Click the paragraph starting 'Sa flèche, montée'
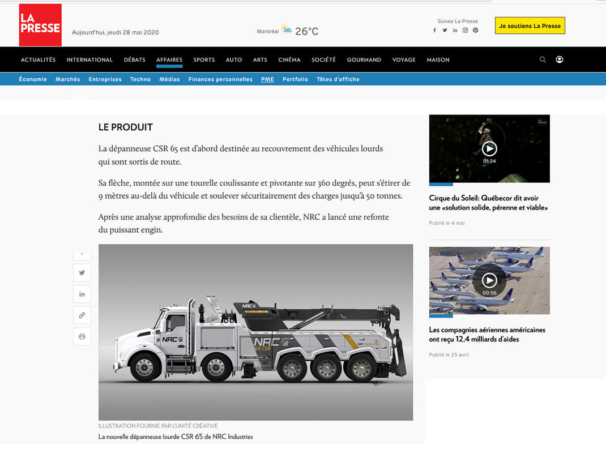606x475 pixels. [x=254, y=190]
